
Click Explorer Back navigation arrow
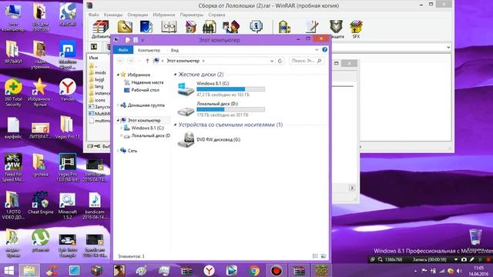coord(120,61)
